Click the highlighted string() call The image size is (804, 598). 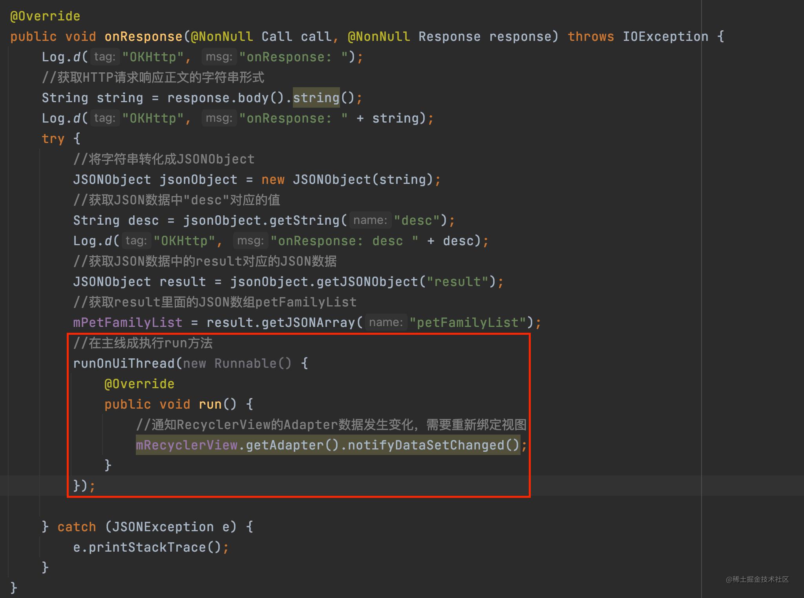click(316, 98)
